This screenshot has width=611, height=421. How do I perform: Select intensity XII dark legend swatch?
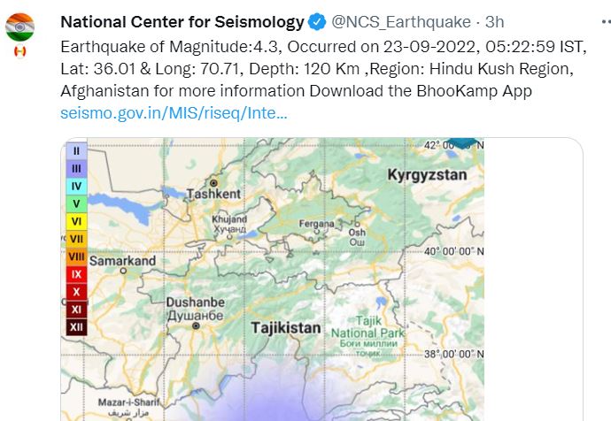click(x=76, y=327)
